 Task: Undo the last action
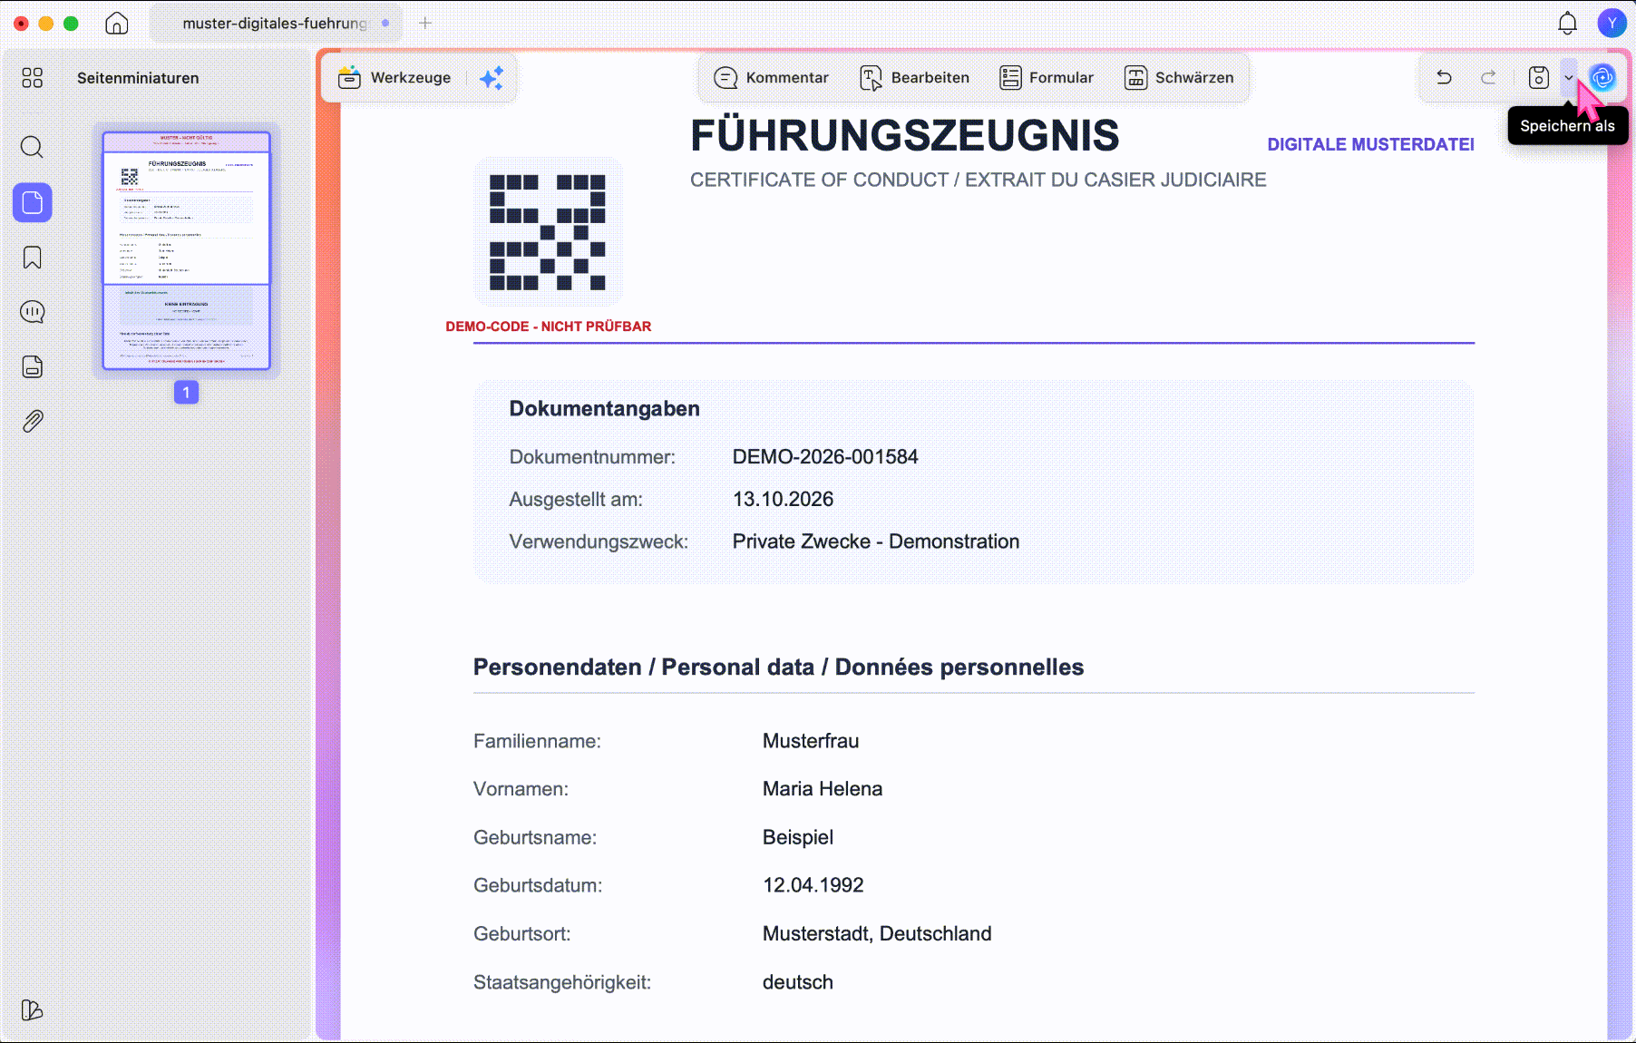[x=1445, y=78]
